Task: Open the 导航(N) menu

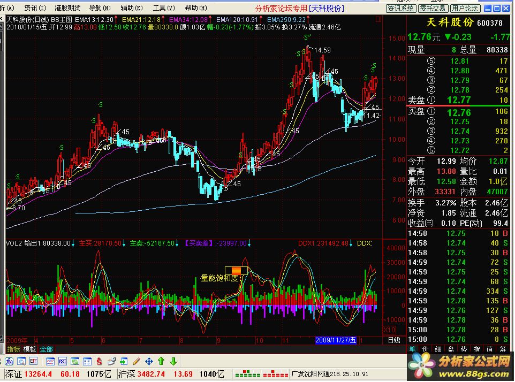Action: (100, 8)
